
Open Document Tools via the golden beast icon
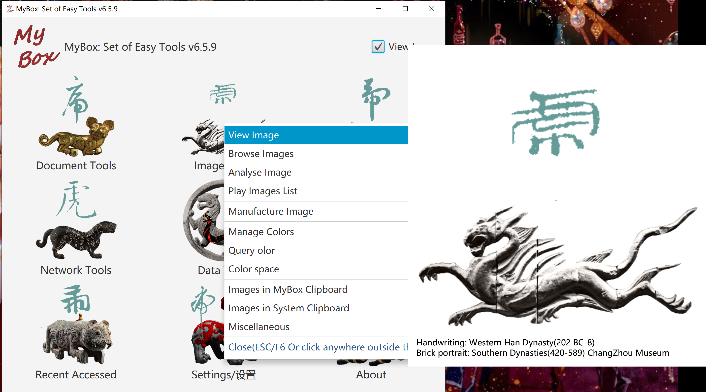click(76, 137)
